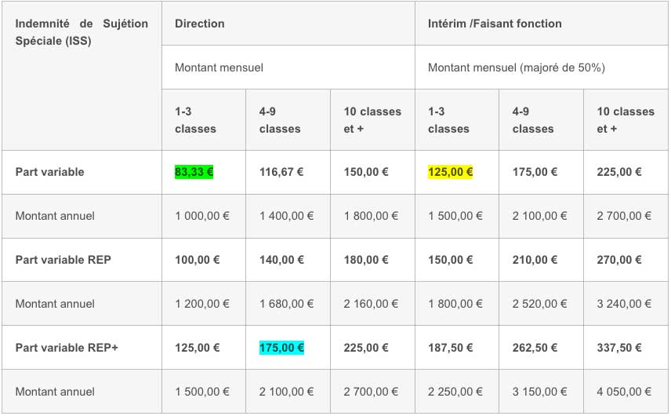Click the 1 680,00 € cell
The width and height of the screenshot is (671, 416).
click(286, 304)
